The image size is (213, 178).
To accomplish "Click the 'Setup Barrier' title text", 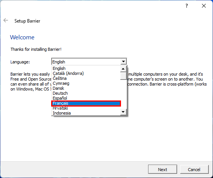I will coord(27,21).
